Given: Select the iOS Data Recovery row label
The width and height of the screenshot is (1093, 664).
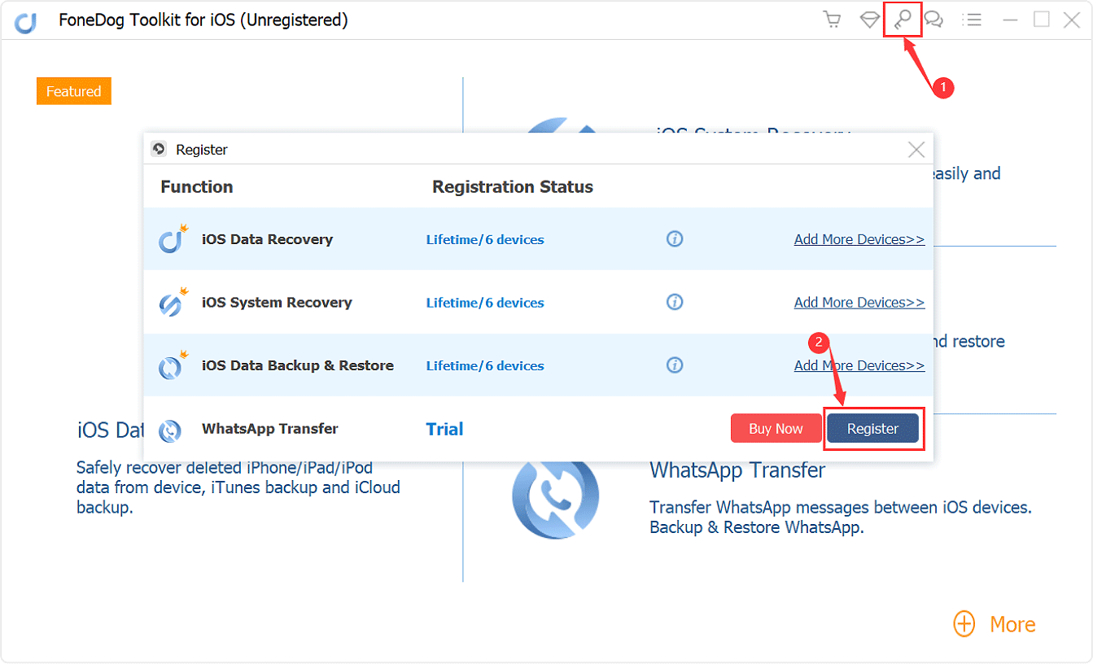Looking at the screenshot, I should tap(267, 239).
